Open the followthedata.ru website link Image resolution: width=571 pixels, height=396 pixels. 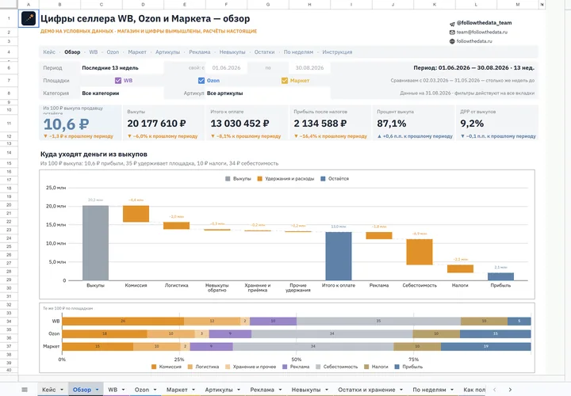pos(474,41)
